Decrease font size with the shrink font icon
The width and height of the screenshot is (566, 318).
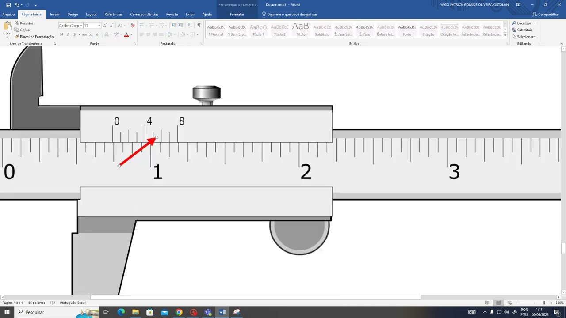[x=111, y=26]
